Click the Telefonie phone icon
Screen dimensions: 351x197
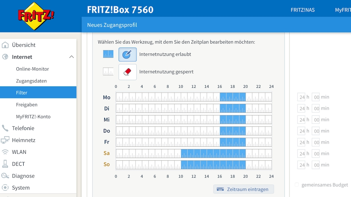pos(5,128)
